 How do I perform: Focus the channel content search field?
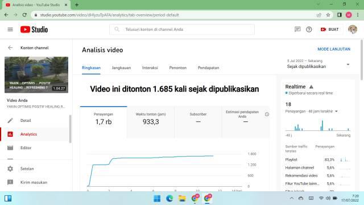[x=182, y=30]
